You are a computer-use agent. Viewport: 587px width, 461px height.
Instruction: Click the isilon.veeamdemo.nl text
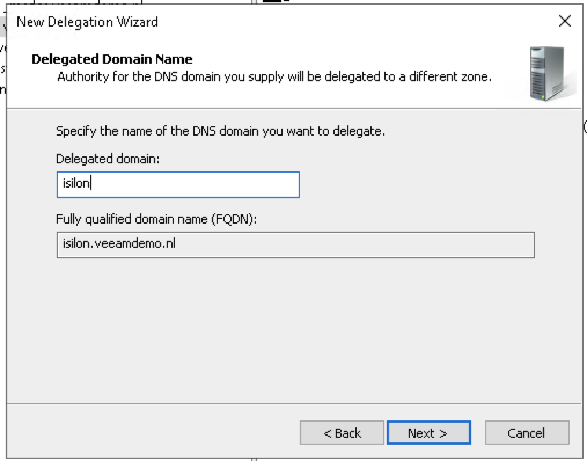[119, 244]
